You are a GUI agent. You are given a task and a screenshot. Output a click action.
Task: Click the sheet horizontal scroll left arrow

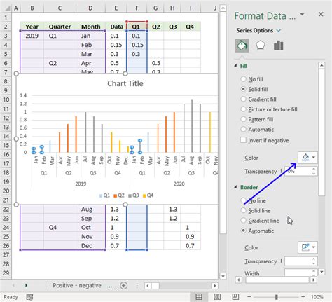(x=148, y=285)
